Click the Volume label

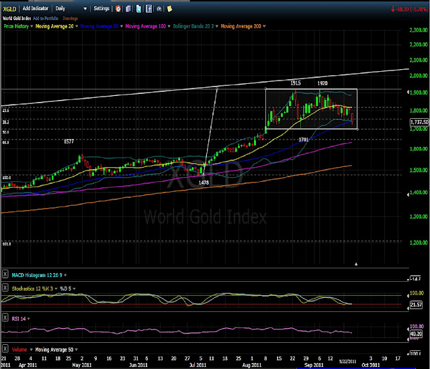19,350
